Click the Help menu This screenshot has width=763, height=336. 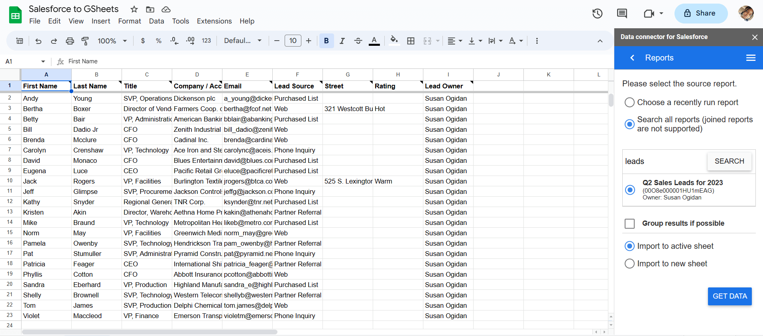pyautogui.click(x=247, y=21)
